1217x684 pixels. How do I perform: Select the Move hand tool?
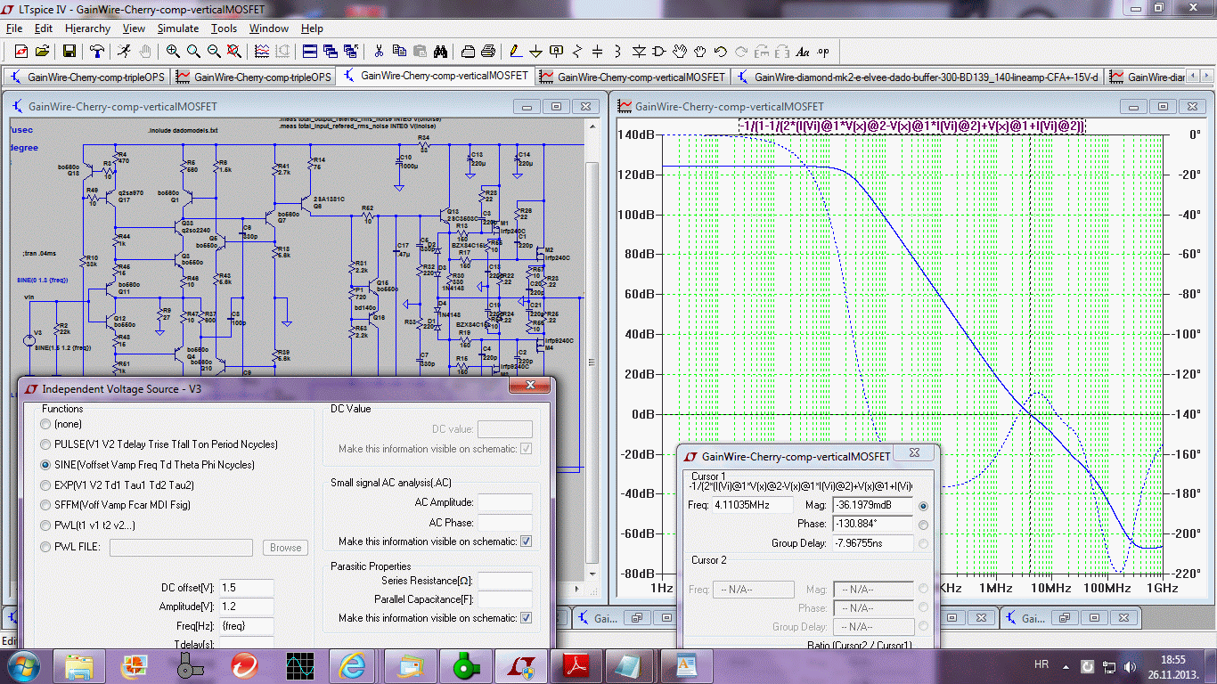coord(680,51)
